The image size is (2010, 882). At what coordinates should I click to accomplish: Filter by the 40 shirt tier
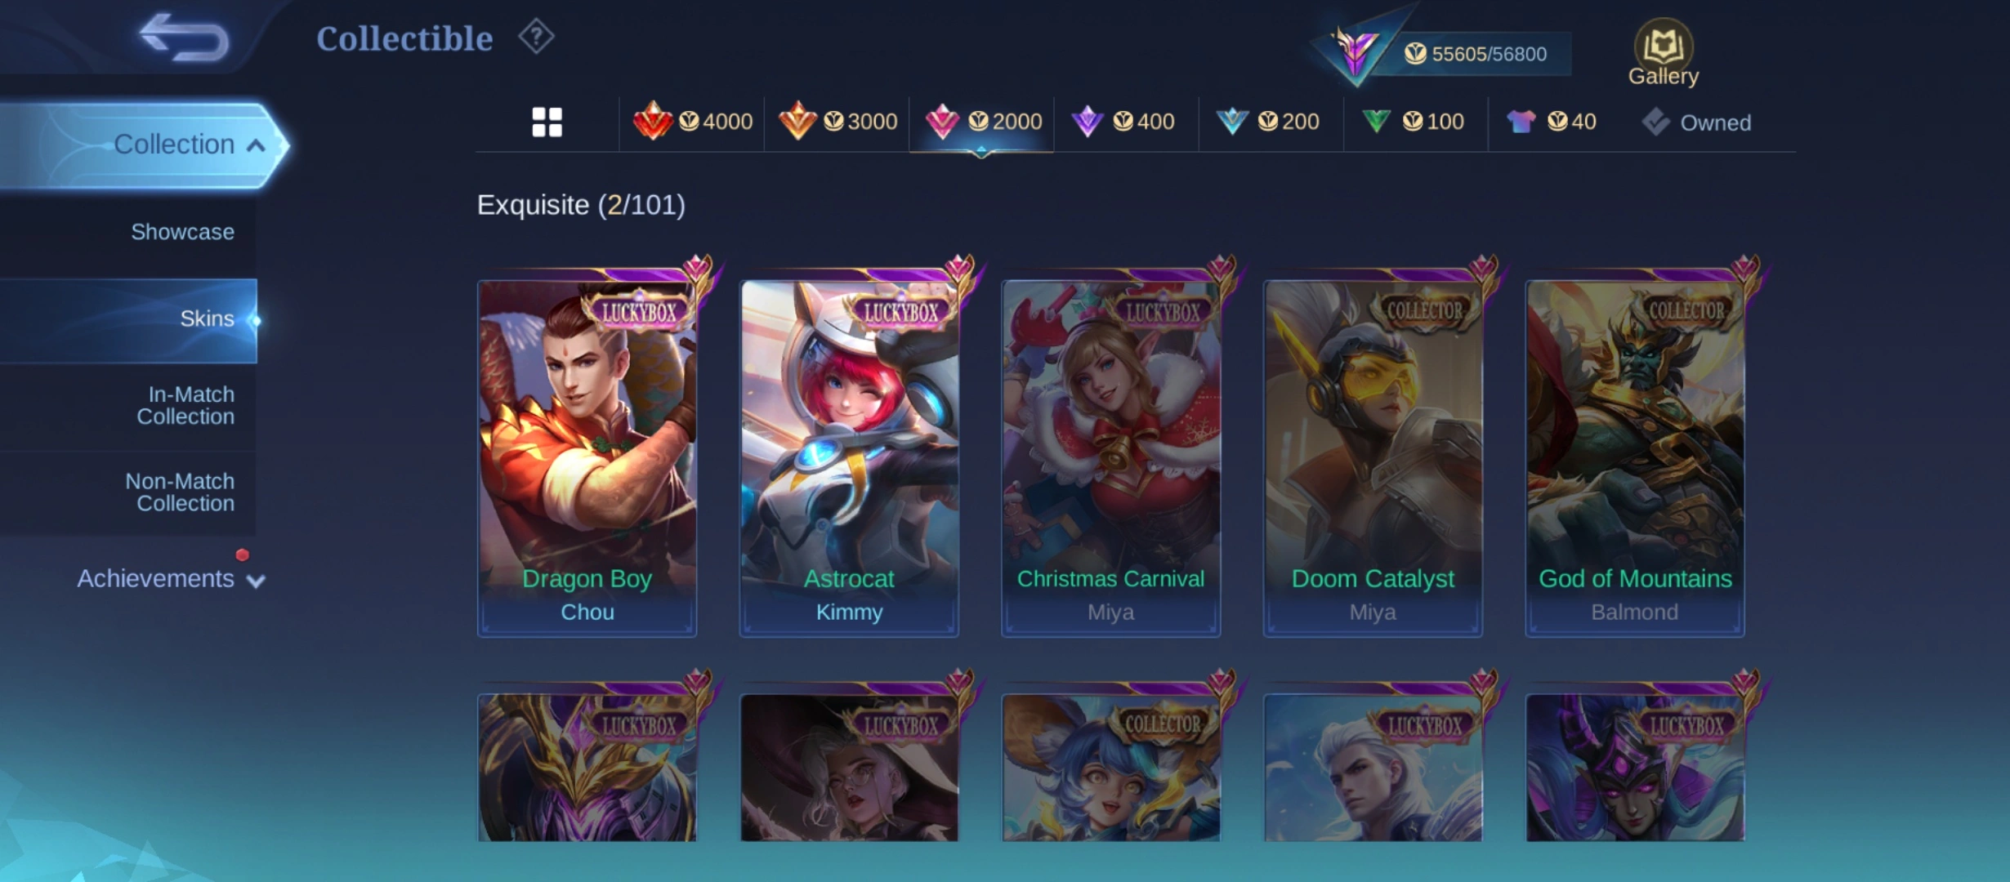click(1552, 122)
